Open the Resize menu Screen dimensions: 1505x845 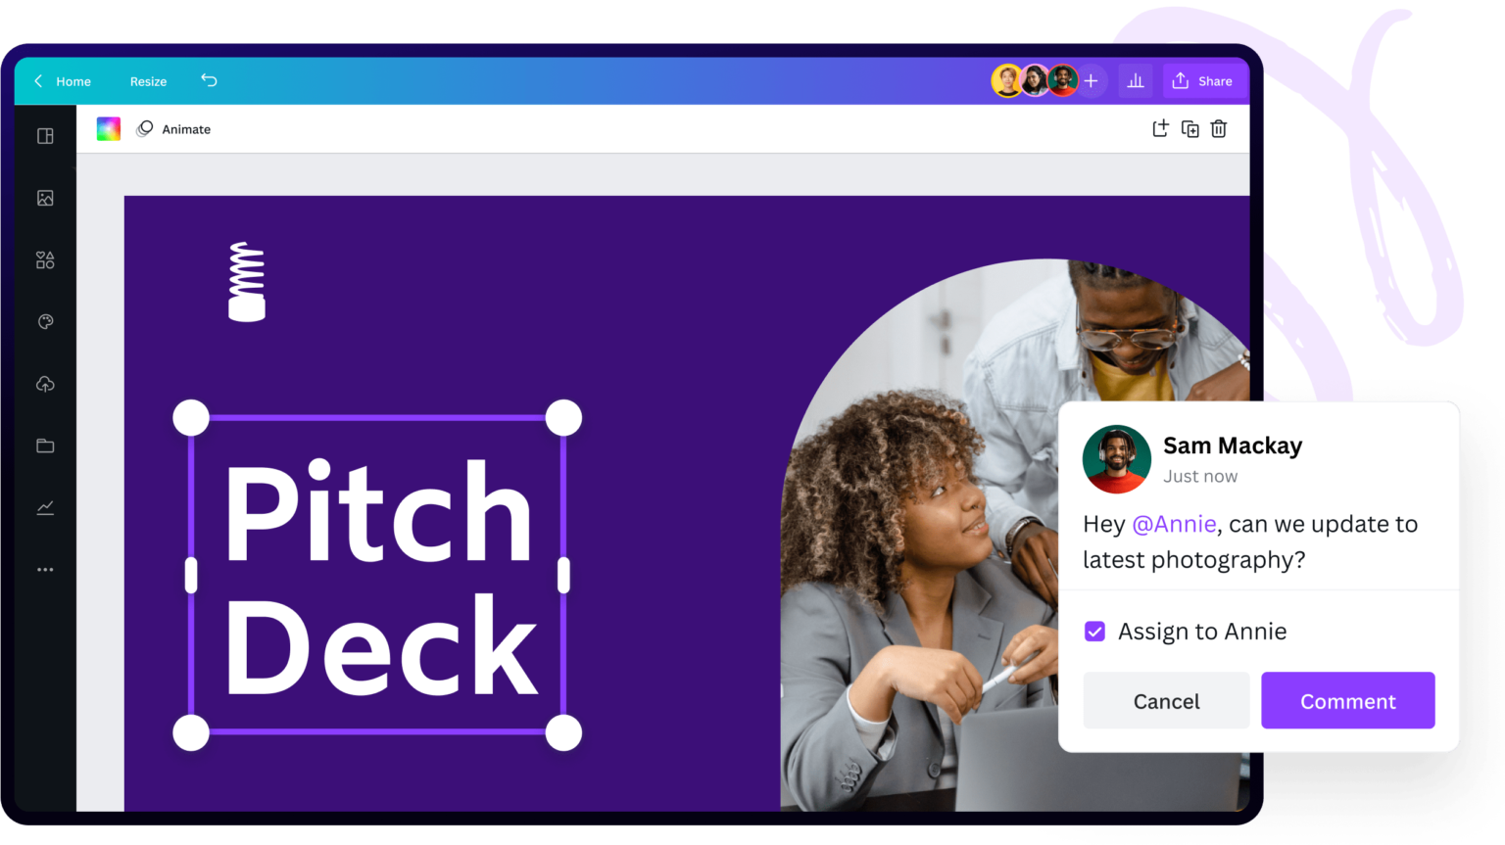click(148, 81)
